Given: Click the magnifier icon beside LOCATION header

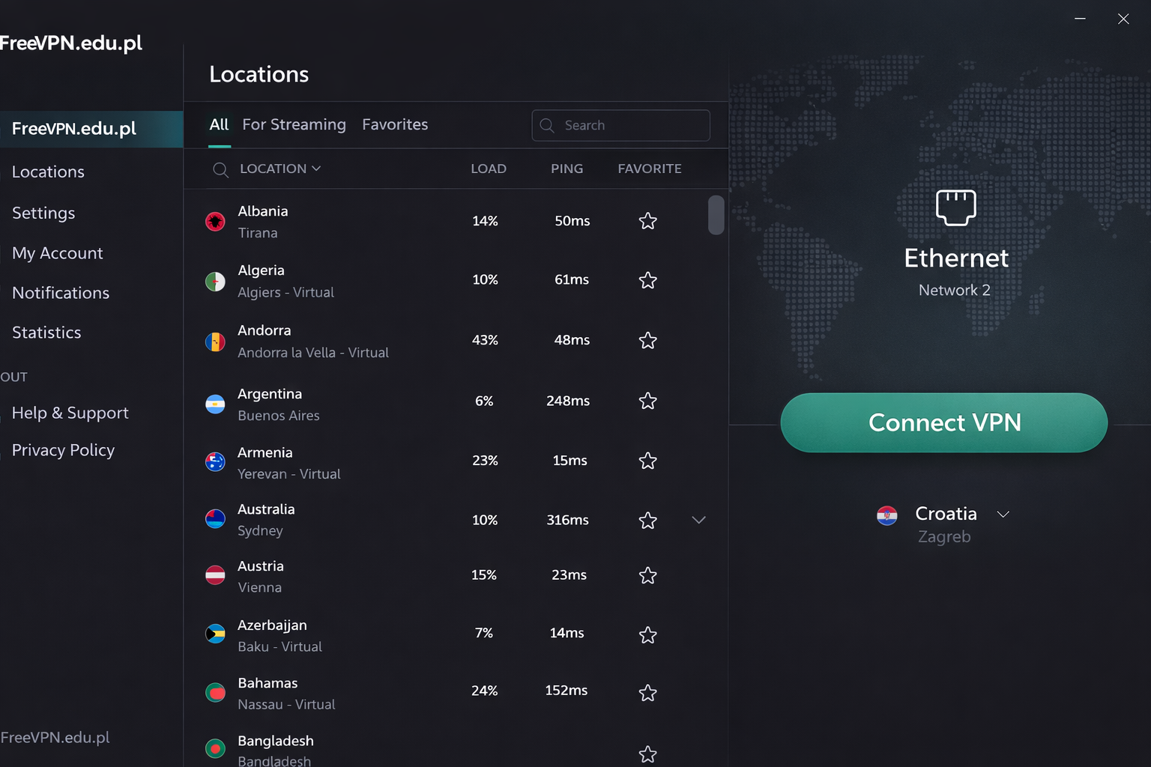Looking at the screenshot, I should tap(220, 170).
